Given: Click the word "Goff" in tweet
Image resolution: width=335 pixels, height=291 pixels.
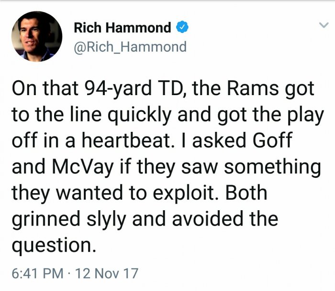Looking at the screenshot, I should click(x=272, y=140).
